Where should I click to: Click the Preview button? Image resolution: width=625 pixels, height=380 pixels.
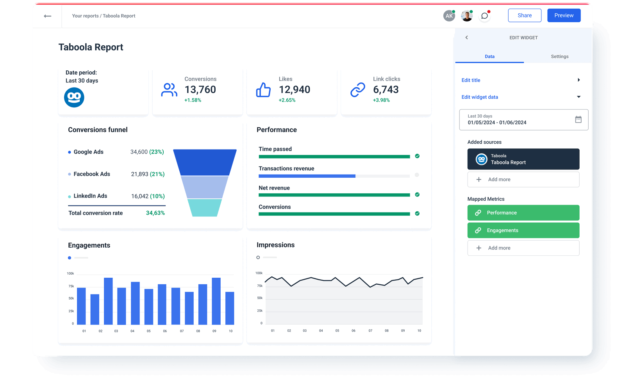564,15
